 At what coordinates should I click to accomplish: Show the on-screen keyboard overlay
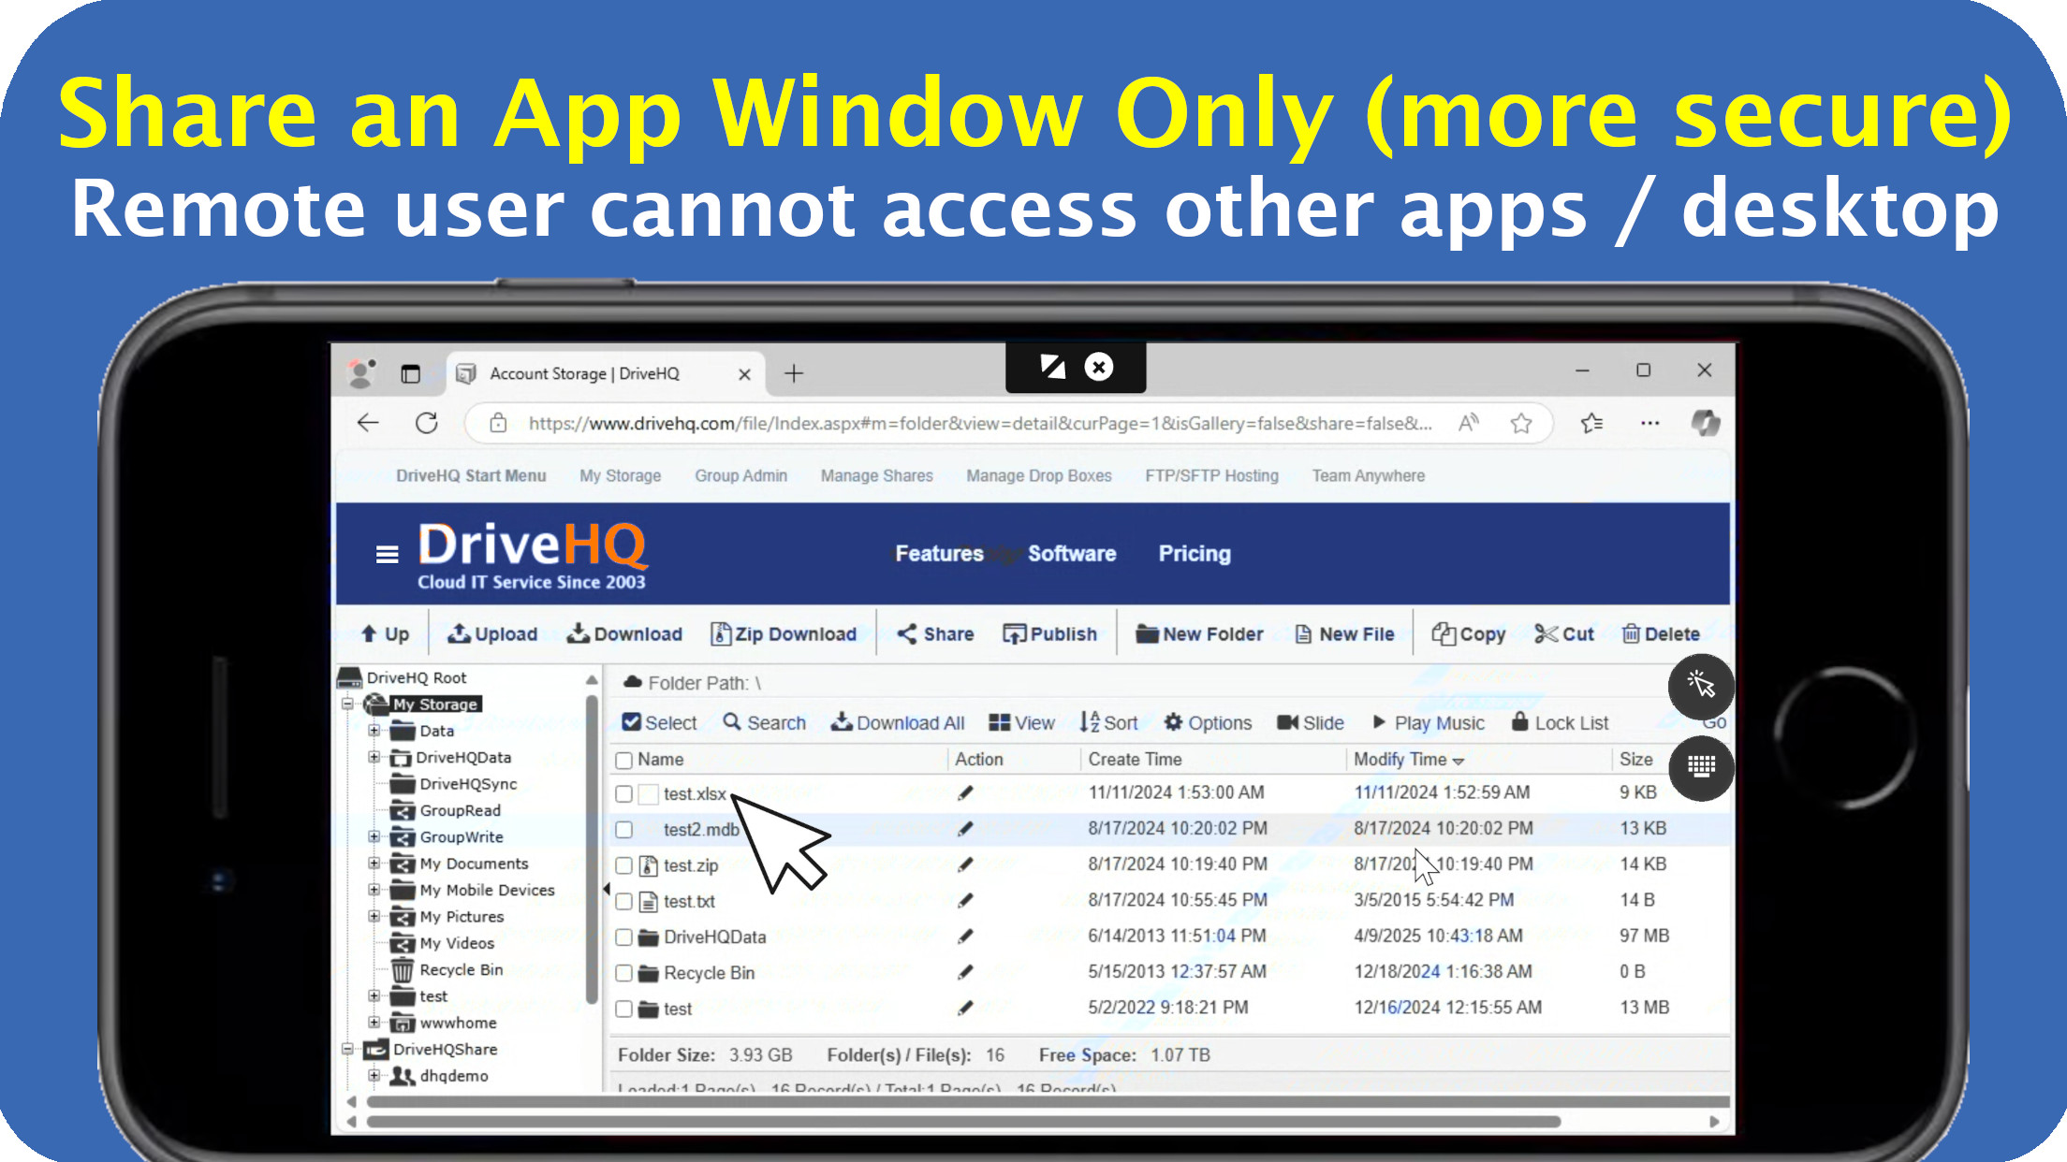1701,768
